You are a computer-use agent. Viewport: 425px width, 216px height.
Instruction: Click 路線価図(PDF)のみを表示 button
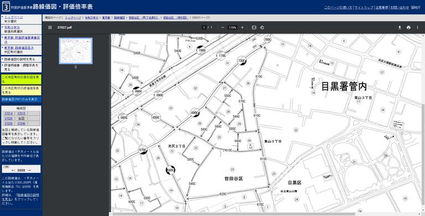[22, 99]
